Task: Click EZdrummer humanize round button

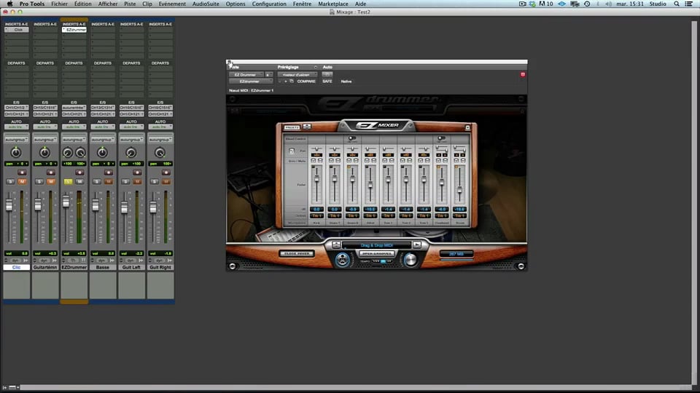Action: click(343, 259)
